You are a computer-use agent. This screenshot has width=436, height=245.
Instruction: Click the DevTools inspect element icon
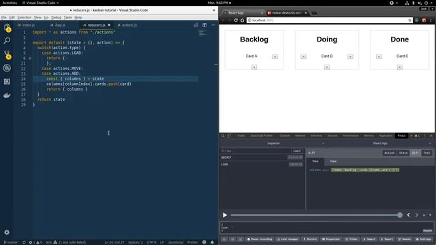tap(223, 135)
